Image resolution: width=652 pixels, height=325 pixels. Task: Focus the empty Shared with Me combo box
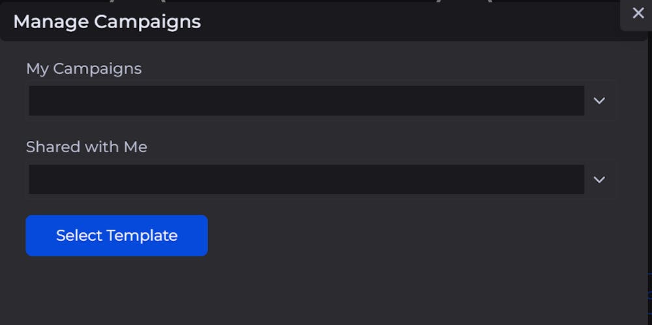(306, 179)
